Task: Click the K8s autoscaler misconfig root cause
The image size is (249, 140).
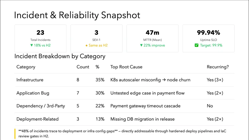Action: pyautogui.click(x=150, y=80)
